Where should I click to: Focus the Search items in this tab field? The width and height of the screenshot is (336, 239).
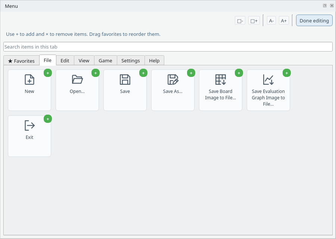168,47
